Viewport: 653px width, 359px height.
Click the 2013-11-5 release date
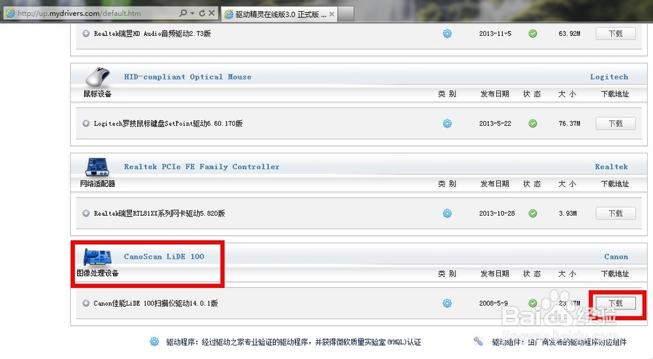coord(495,34)
